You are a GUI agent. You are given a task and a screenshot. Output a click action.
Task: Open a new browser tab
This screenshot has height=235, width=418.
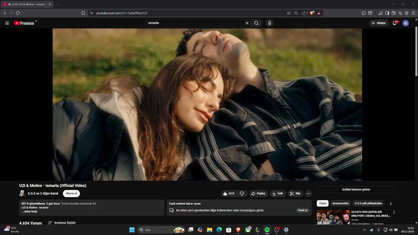(x=58, y=4)
